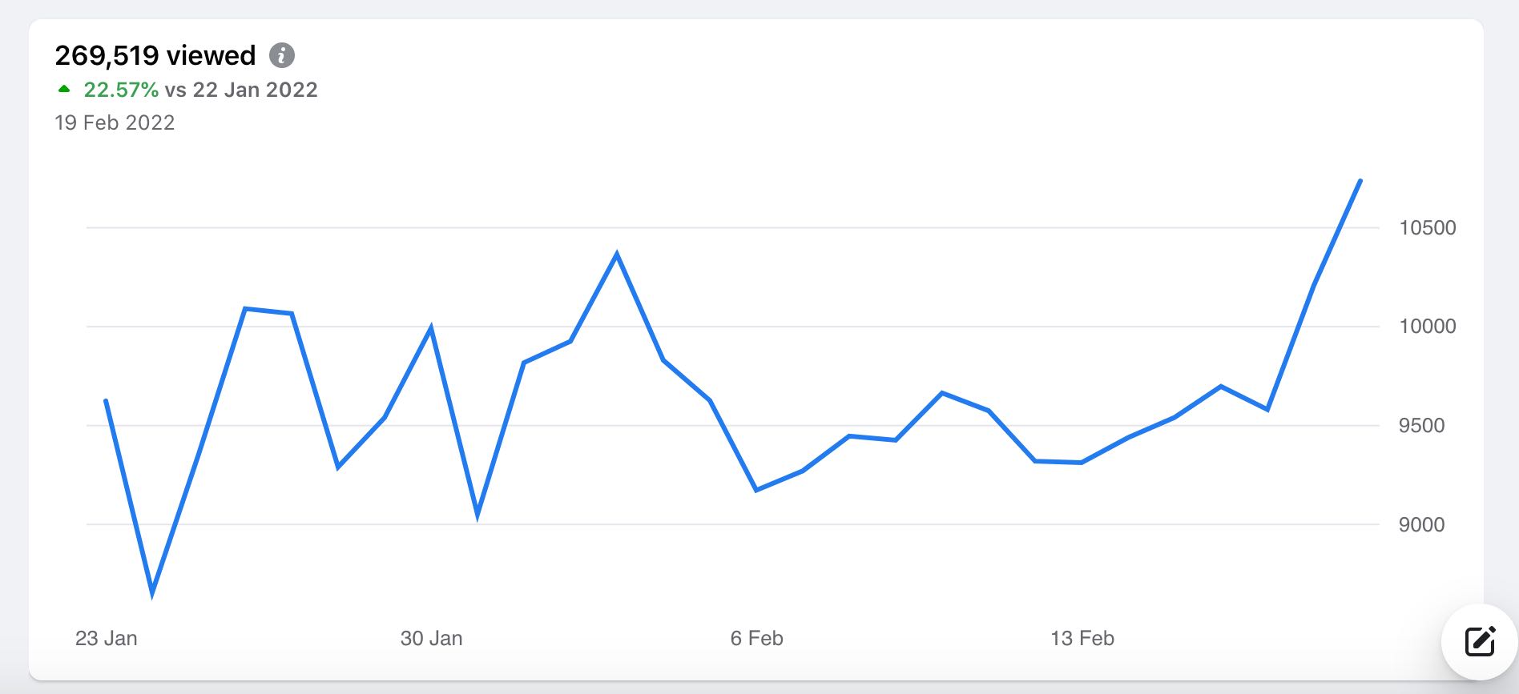Select the line's starting point above 23 Jan
This screenshot has height=694, width=1519.
coord(106,400)
